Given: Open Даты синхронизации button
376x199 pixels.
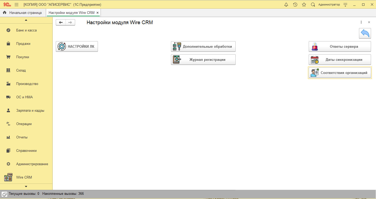Looking at the screenshot, I should 340,60.
